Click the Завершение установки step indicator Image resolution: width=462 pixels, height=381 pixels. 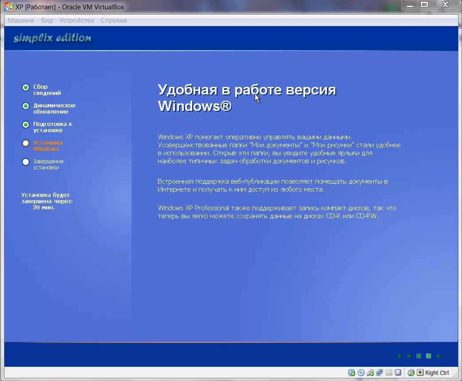click(26, 162)
